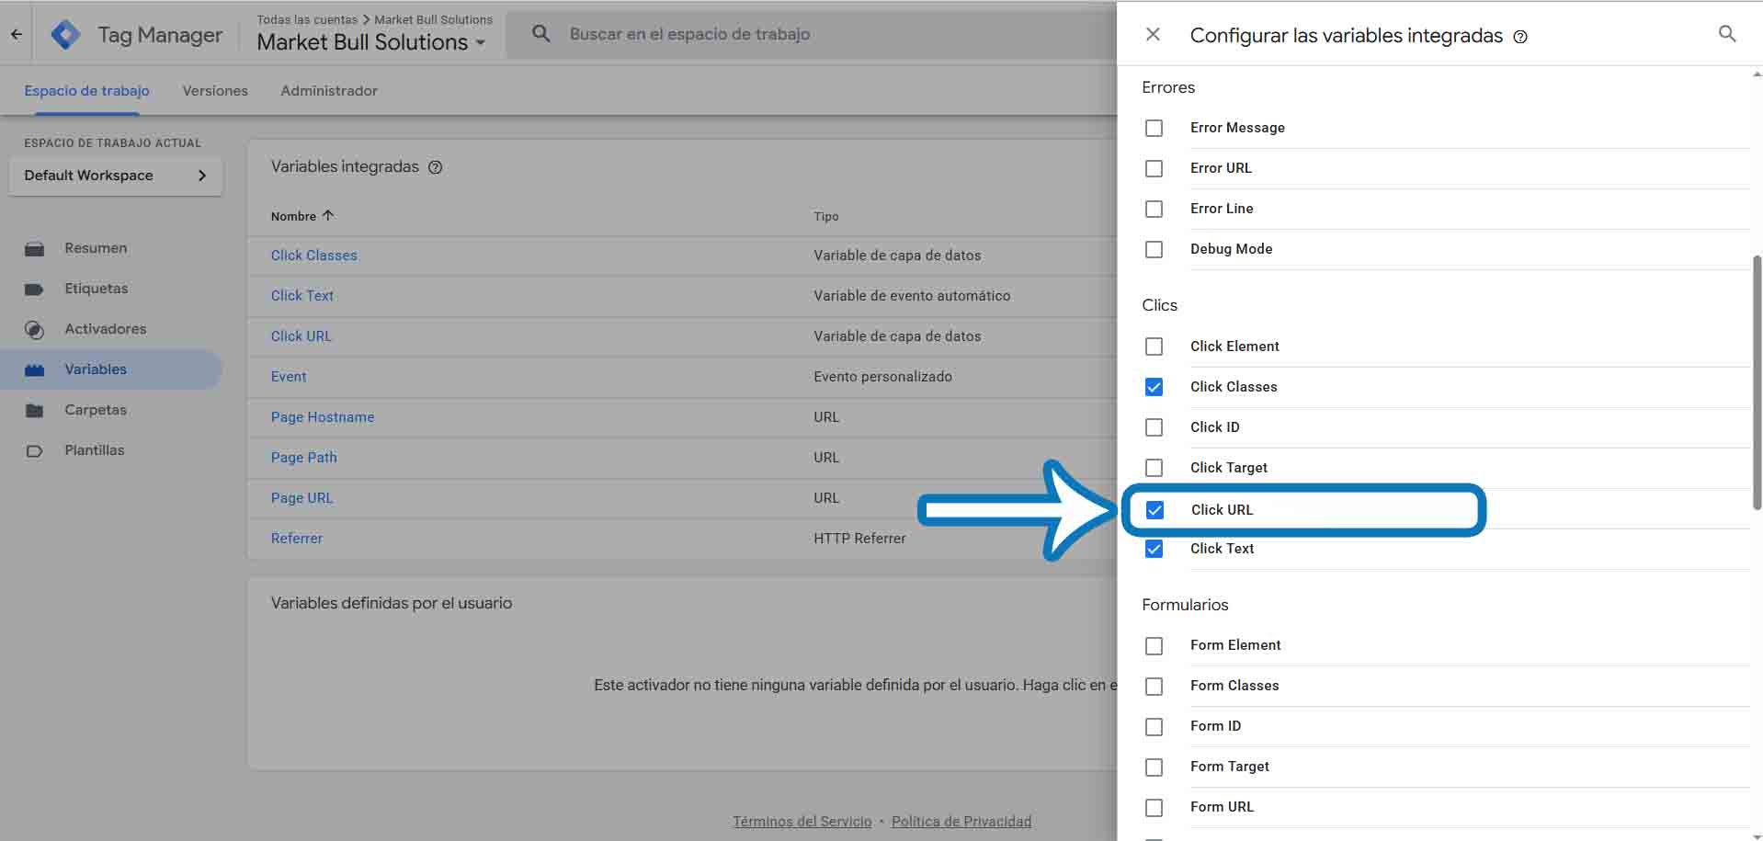
Task: Close the built-in variables panel
Action: (x=1153, y=35)
